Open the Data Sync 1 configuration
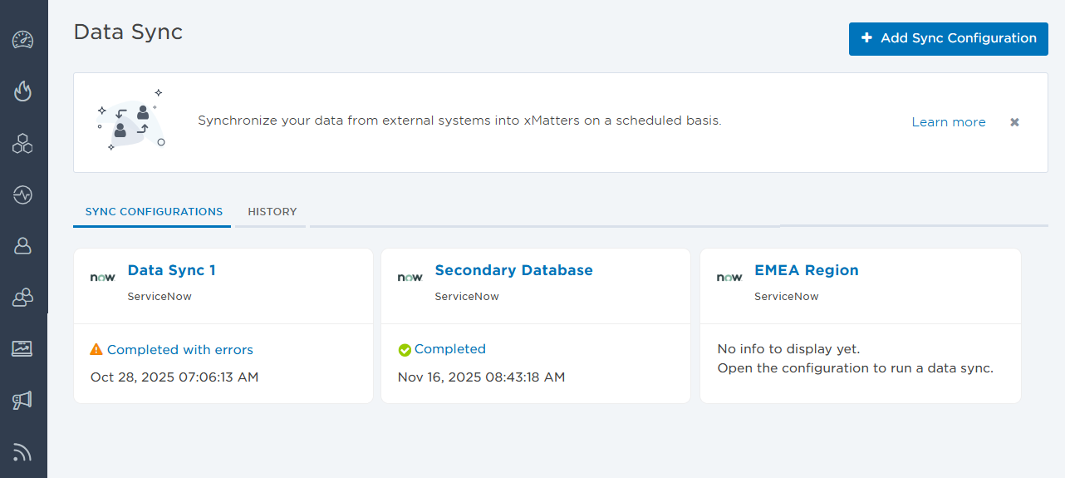 pyautogui.click(x=171, y=270)
